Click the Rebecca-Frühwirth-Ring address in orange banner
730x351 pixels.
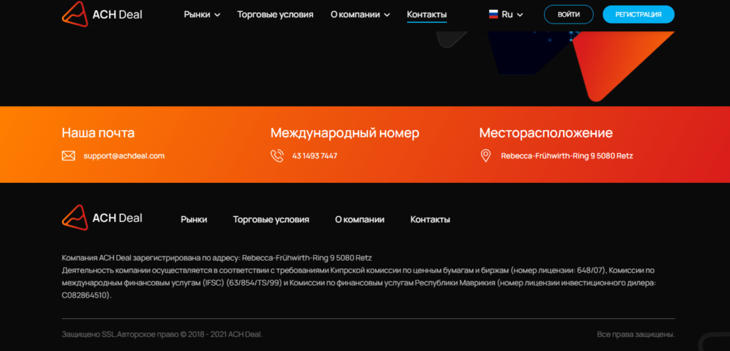[567, 156]
